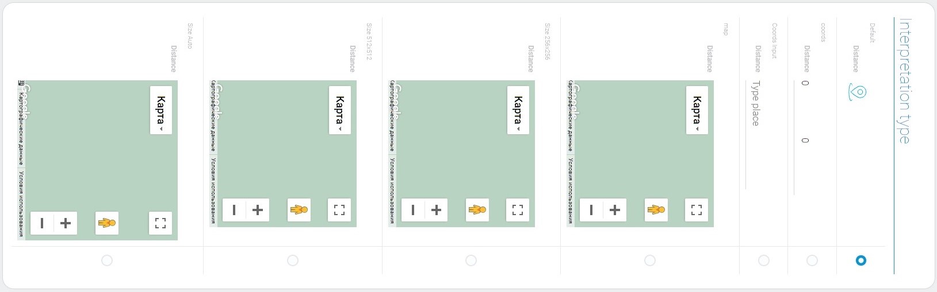Image resolution: width=937 pixels, height=292 pixels.
Task: Open Карта dropdown in Size Auto map
Action: (161, 110)
